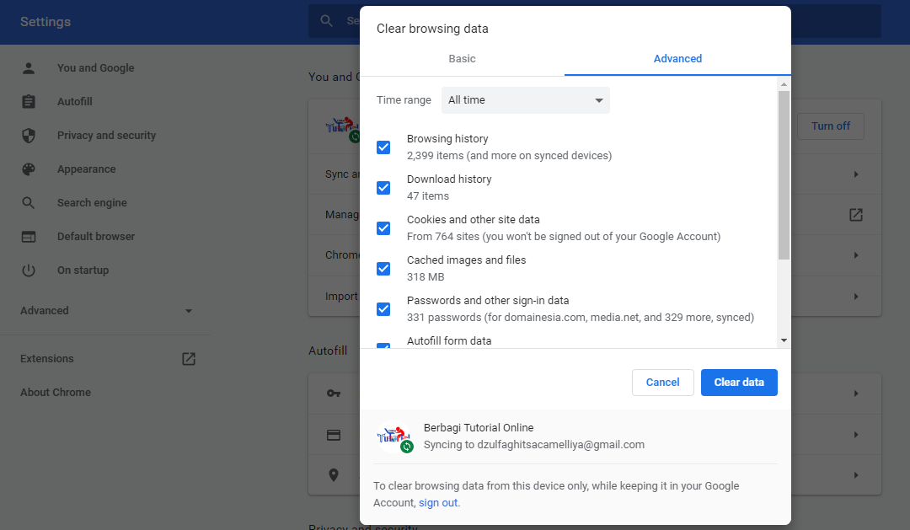This screenshot has height=530, width=910.
Task: Uncheck Passwords and other sign-in data checkbox
Action: coord(383,309)
